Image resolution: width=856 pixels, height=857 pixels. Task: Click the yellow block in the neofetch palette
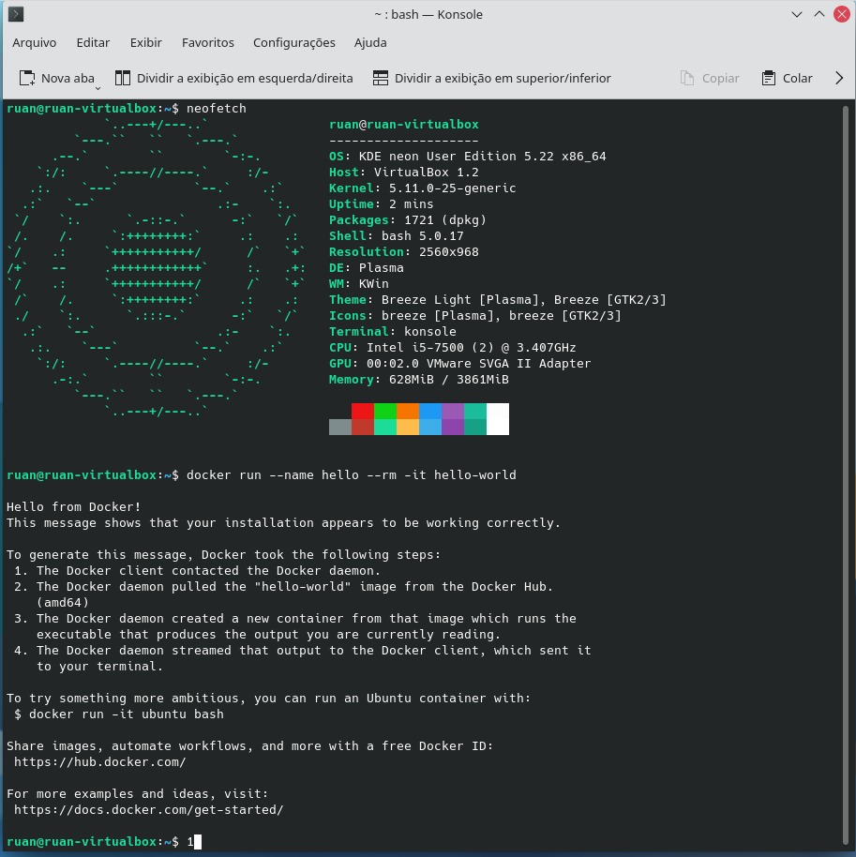tap(408, 427)
